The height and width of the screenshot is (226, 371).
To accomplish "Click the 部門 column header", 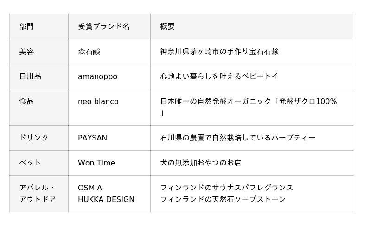I will (26, 26).
